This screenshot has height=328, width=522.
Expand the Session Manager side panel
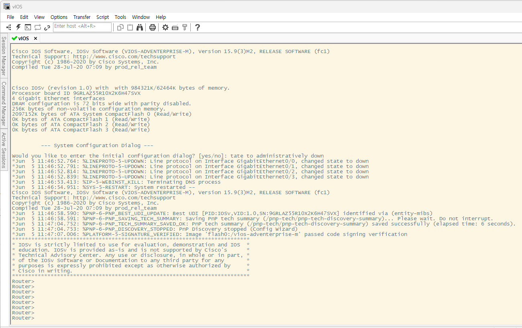(x=4, y=56)
